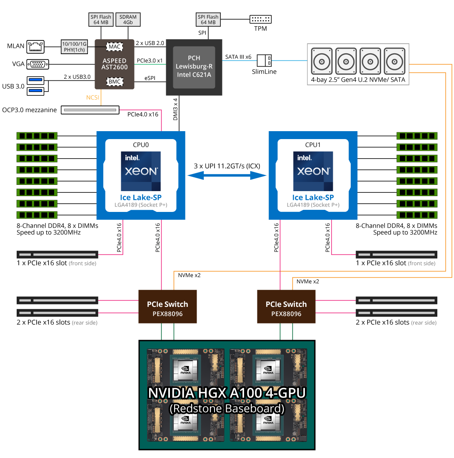
Task: Click "LGA4189 (Socket P+)" under CPU0
Action: 141,205
